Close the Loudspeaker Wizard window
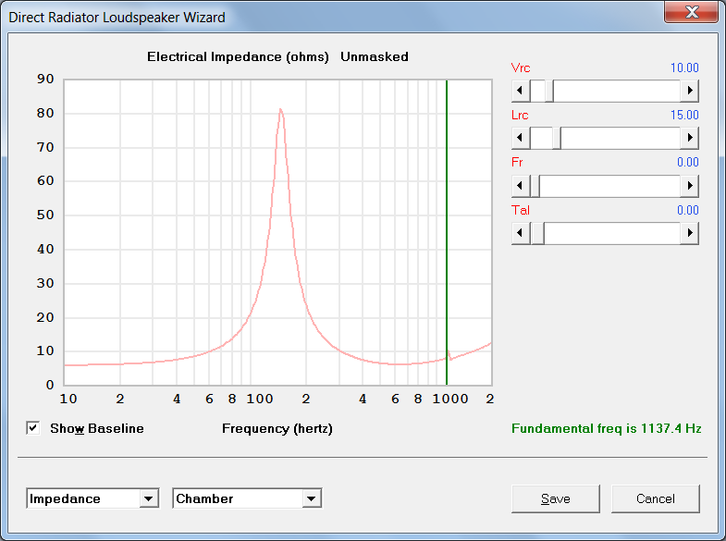The image size is (726, 541). 691,11
